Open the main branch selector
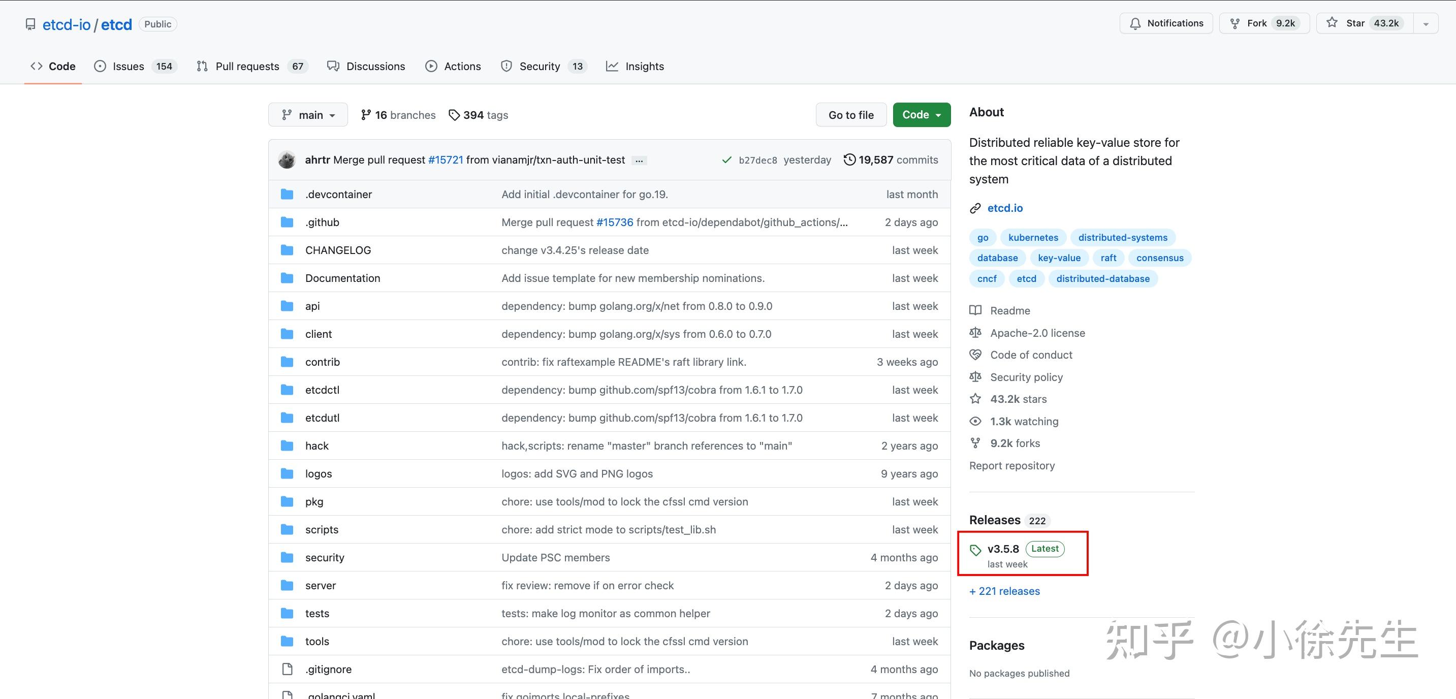Viewport: 1456px width, 699px height. tap(308, 115)
